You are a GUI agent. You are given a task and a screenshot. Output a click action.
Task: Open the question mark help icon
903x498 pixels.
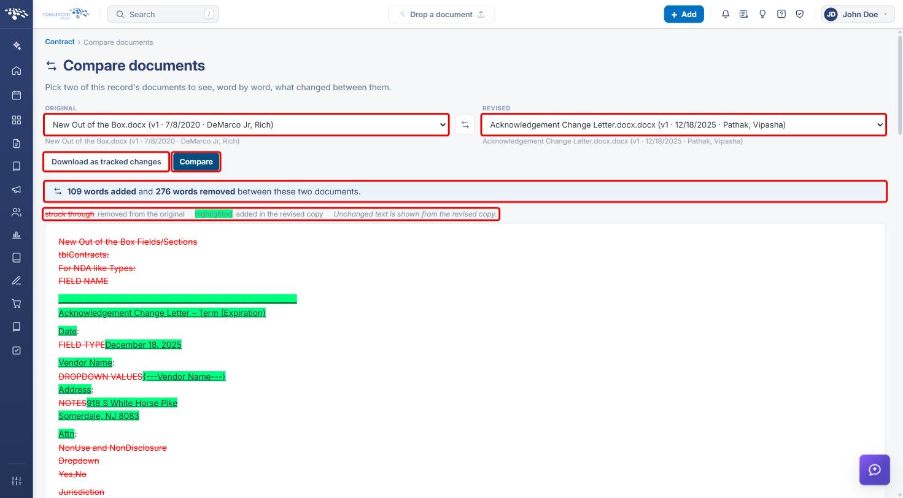pos(781,14)
